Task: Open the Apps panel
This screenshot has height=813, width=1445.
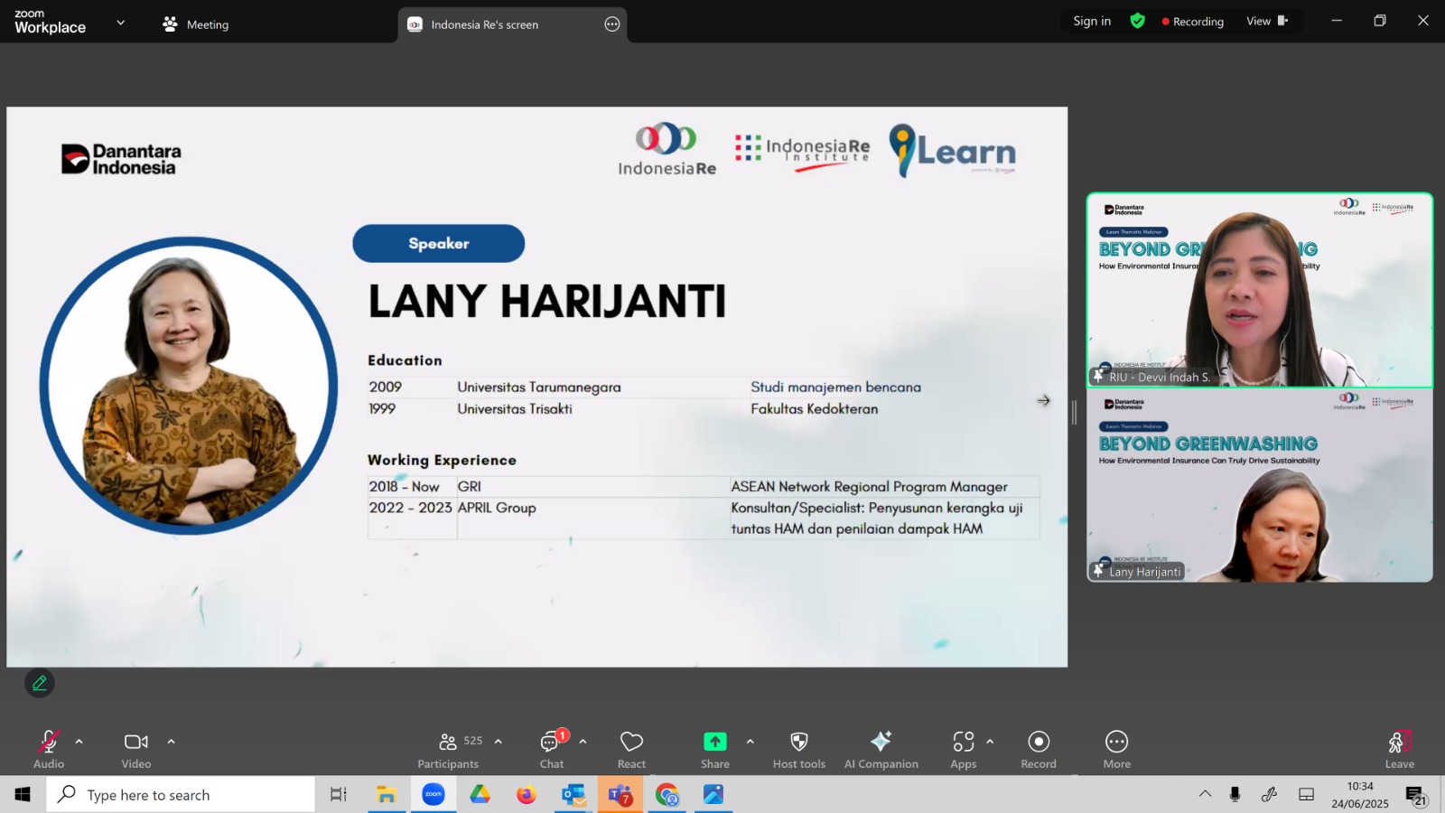Action: tap(964, 750)
